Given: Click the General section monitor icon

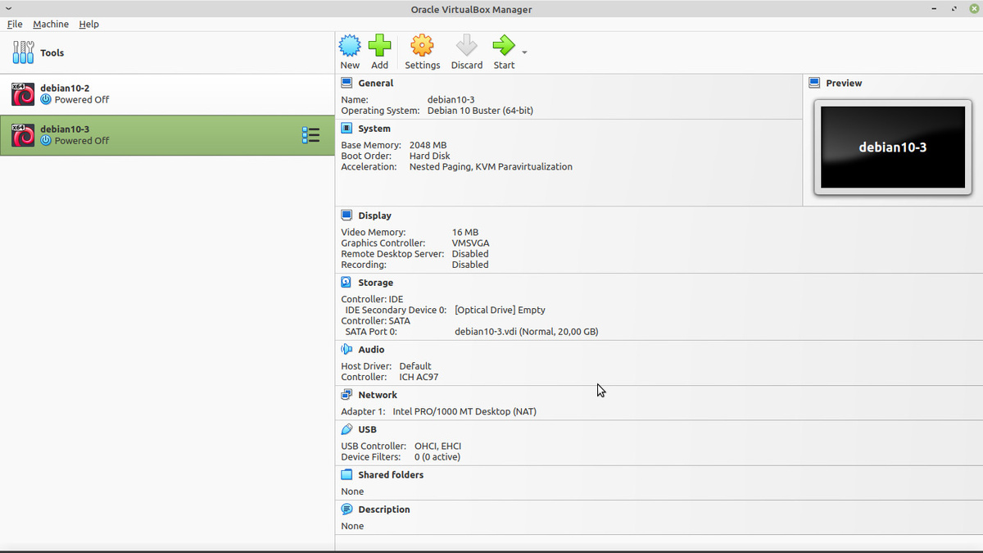Looking at the screenshot, I should [x=347, y=83].
